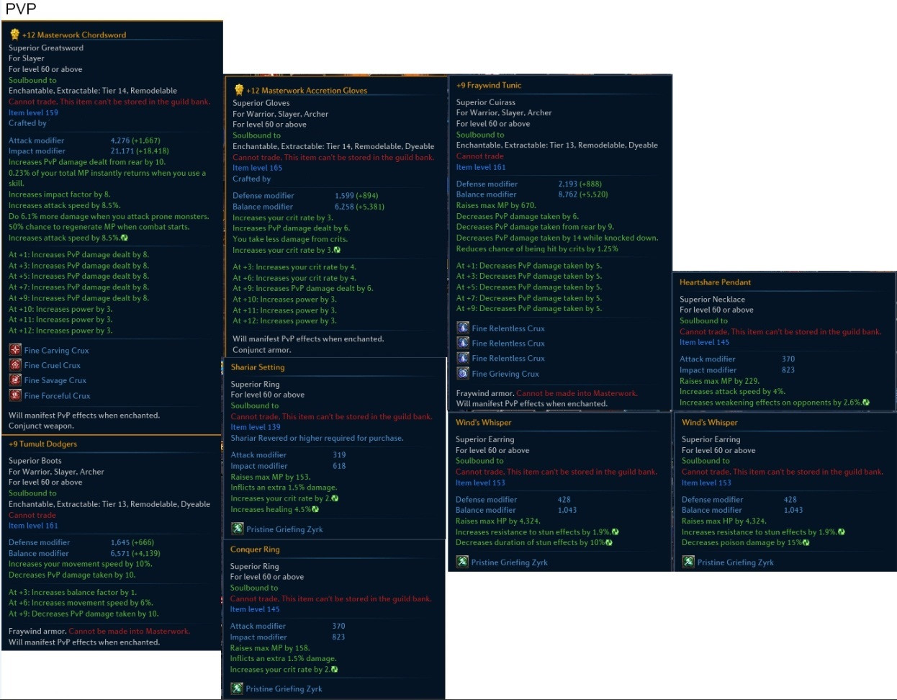Select the +9 Fraywind Tunic title

pos(489,85)
